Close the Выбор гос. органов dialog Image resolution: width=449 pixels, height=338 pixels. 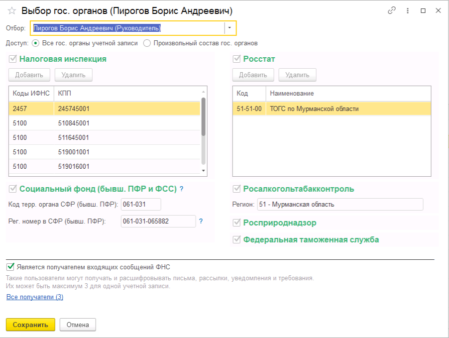[439, 10]
